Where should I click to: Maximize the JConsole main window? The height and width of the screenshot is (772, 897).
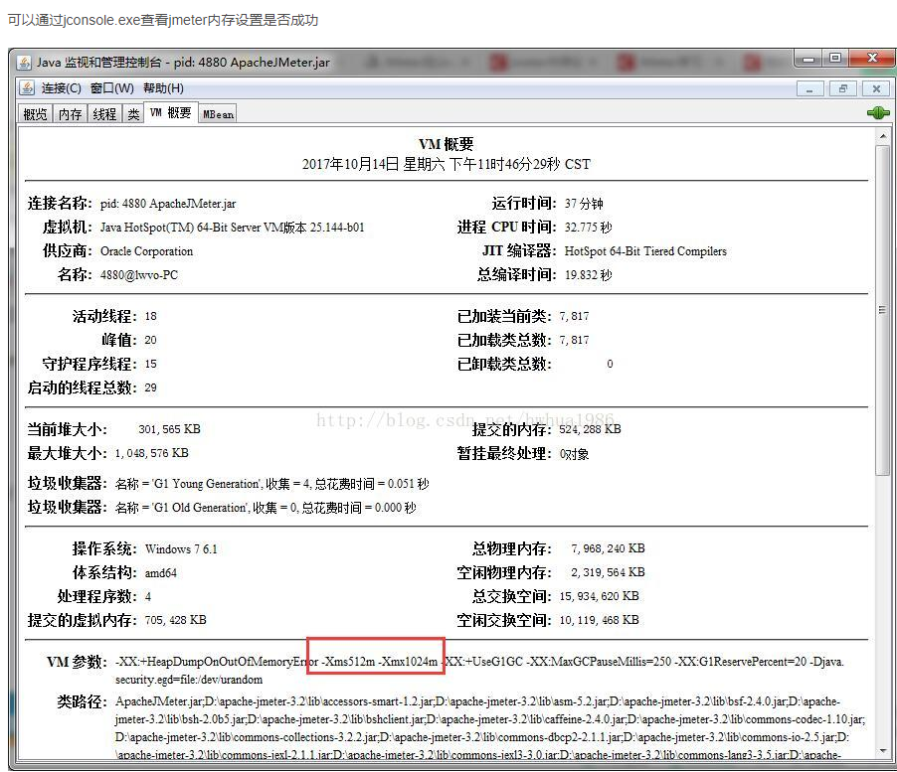[x=835, y=59]
